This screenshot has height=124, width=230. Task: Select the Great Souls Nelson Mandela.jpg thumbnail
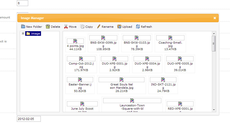122,80
